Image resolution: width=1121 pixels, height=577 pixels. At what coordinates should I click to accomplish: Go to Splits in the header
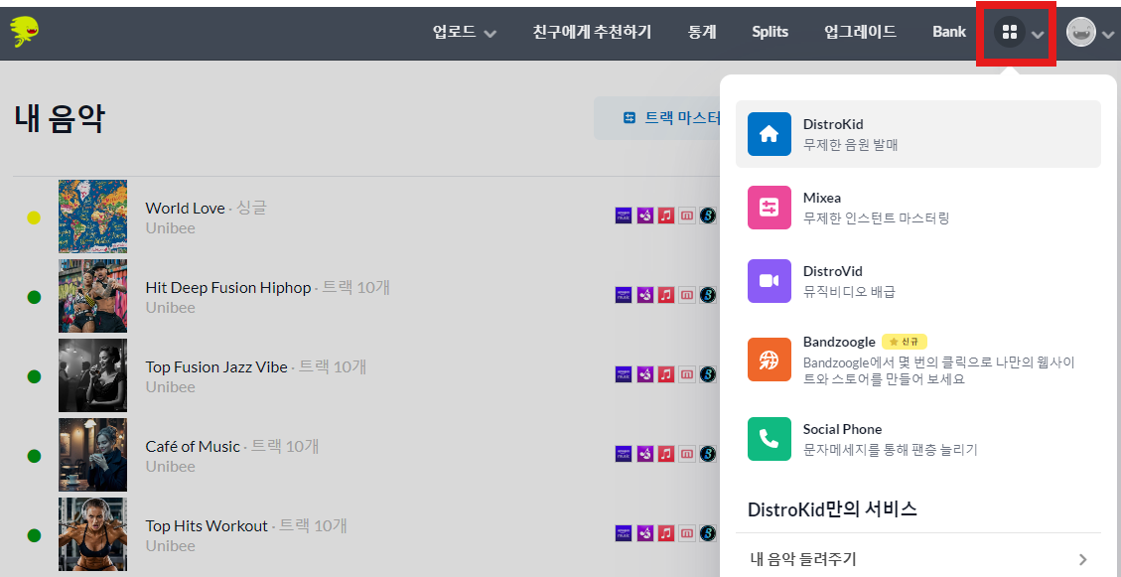[770, 32]
